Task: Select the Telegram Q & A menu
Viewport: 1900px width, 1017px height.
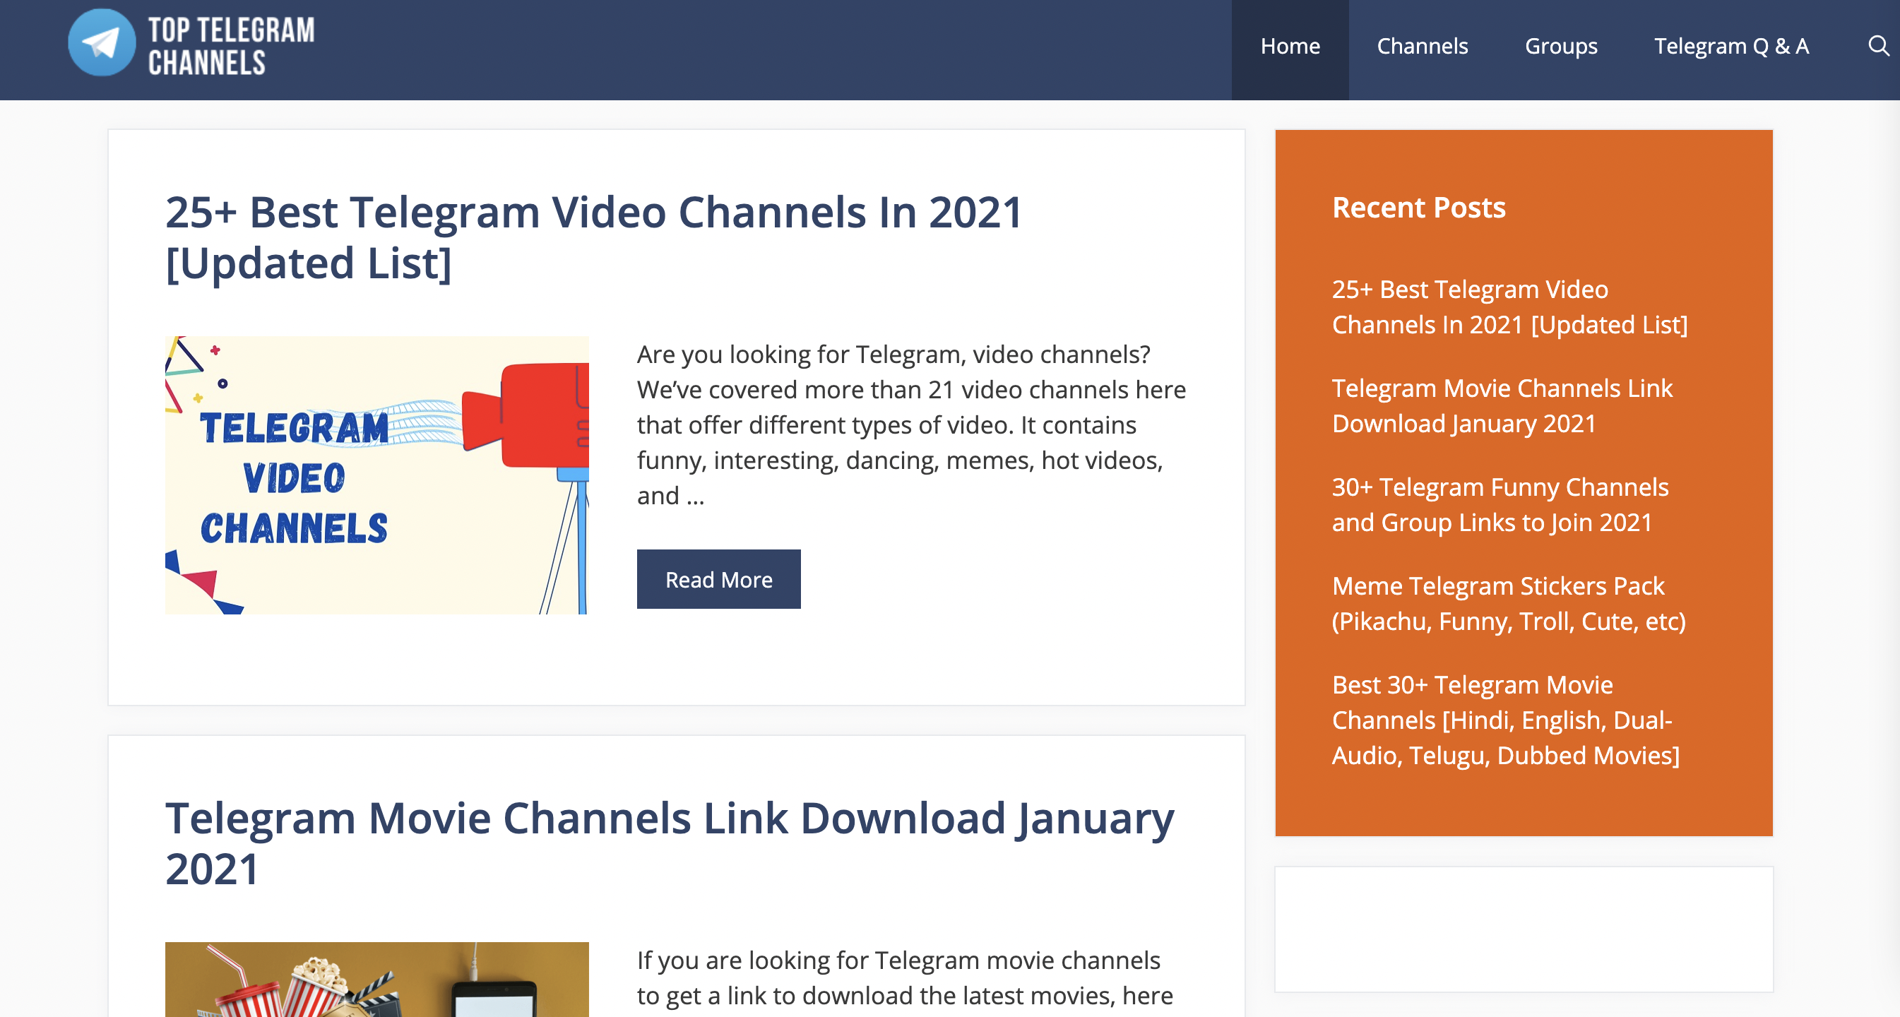Action: point(1732,46)
